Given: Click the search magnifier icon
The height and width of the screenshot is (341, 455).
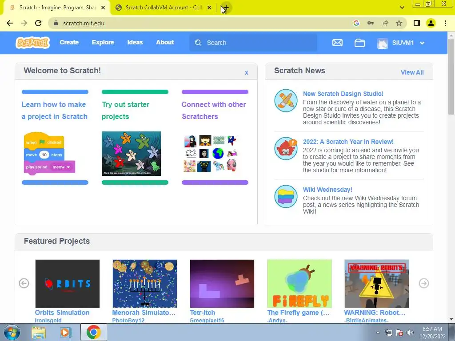Looking at the screenshot, I should (198, 43).
